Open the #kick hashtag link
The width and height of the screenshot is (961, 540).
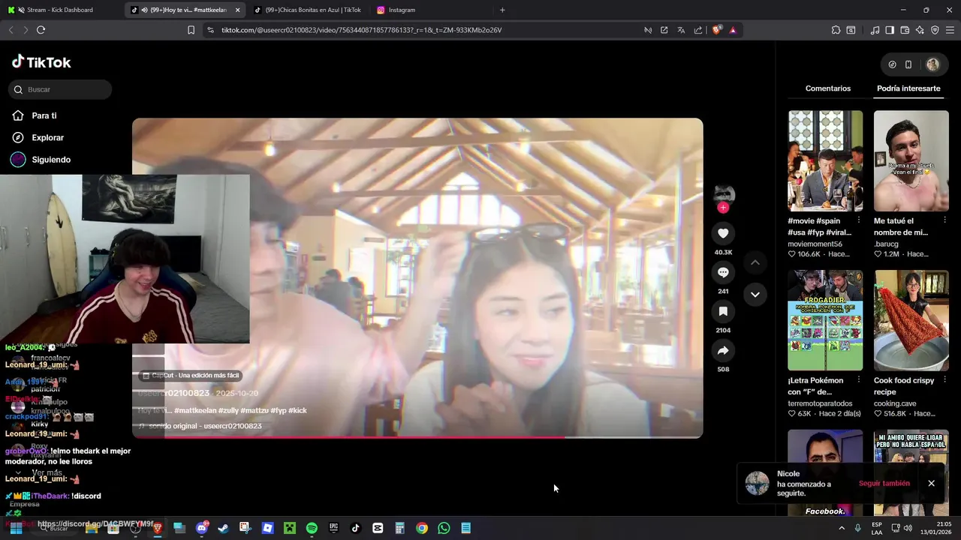297,411
